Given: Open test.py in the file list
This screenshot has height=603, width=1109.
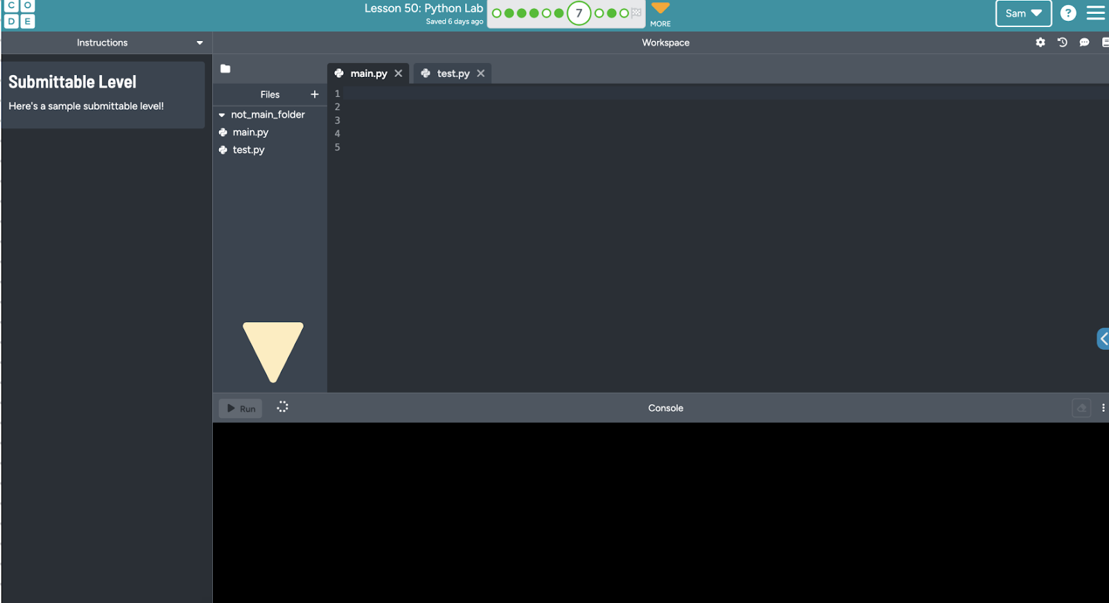Looking at the screenshot, I should point(248,150).
